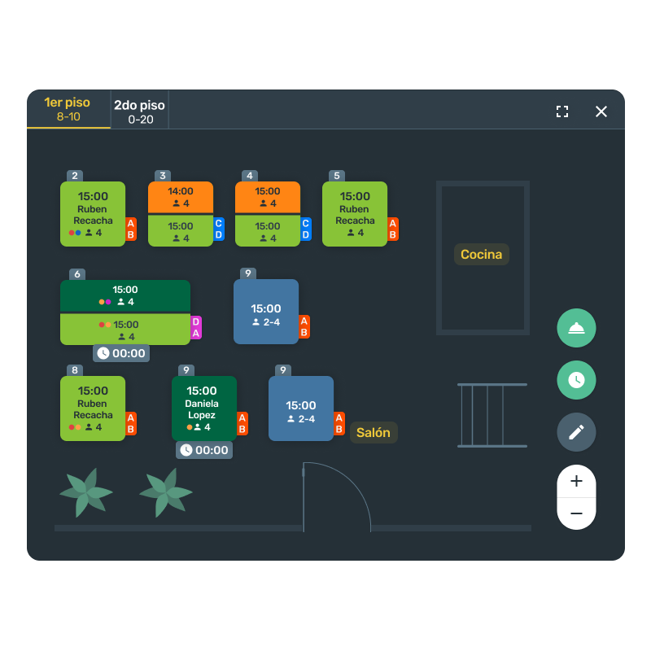
Task: Select the blue table 9 beside Cocina
Action: pos(266,312)
